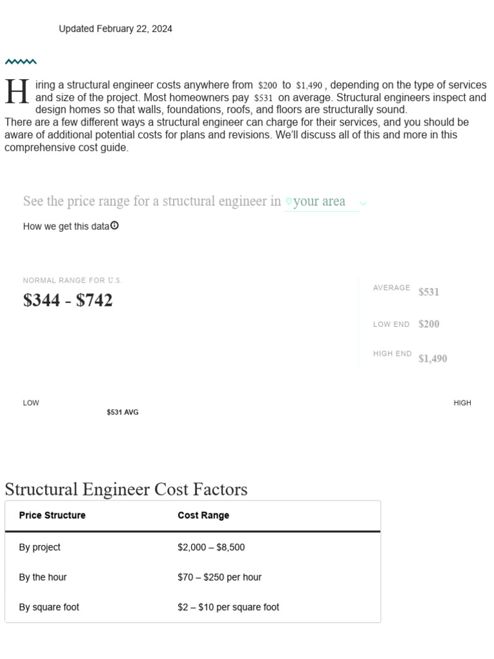
Task: Click the "By project" table row
Action: [192, 547]
